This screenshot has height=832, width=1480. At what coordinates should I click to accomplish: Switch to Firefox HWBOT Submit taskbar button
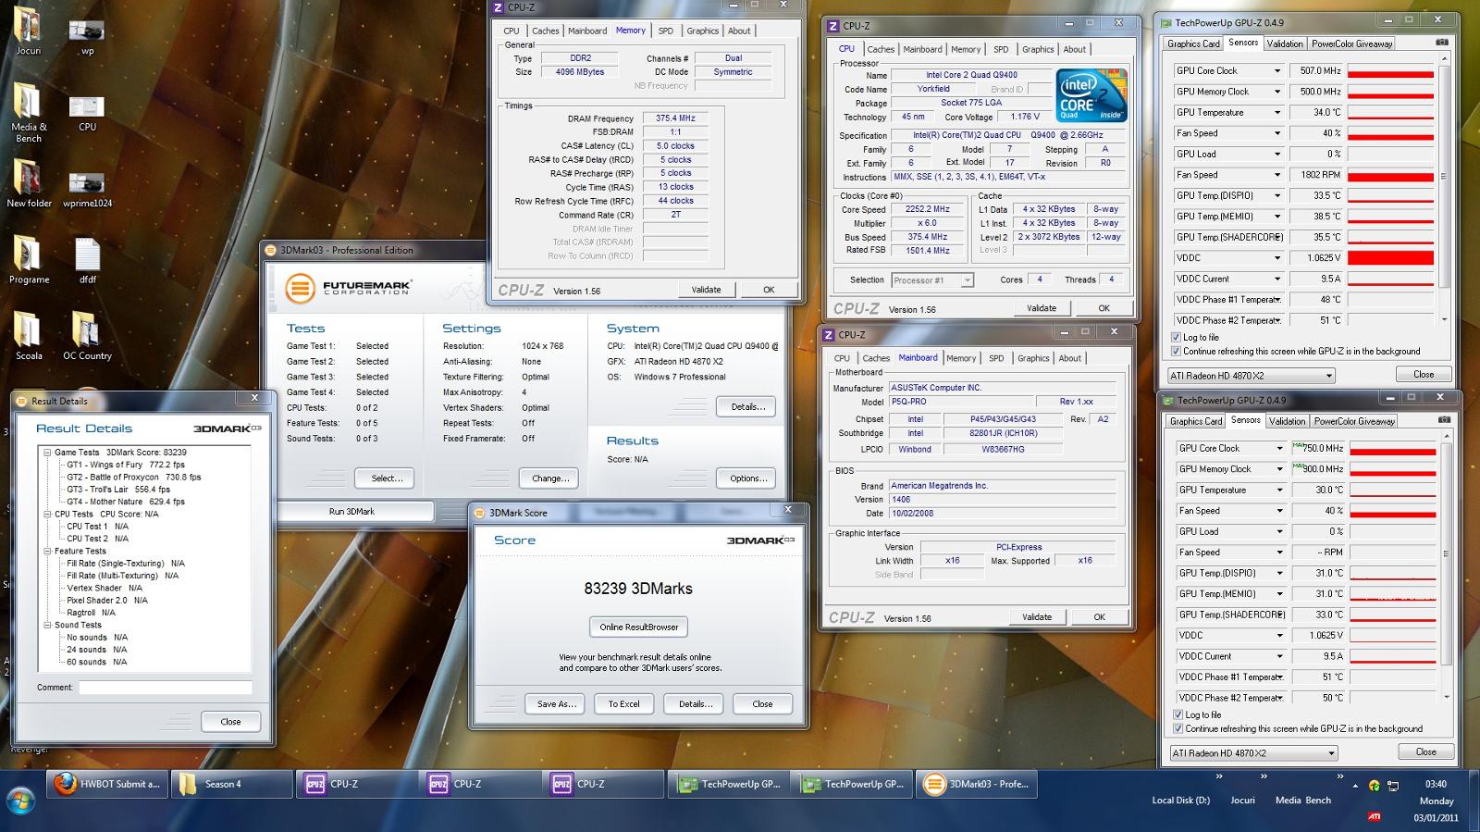[107, 784]
